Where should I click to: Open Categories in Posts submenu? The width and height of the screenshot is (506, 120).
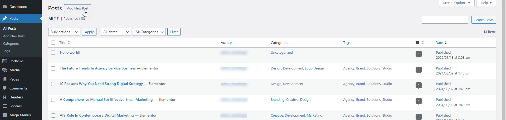(x=11, y=44)
